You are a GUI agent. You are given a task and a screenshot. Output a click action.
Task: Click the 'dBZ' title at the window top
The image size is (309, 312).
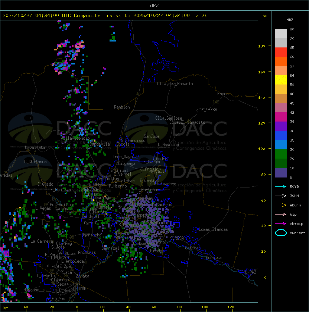click(154, 6)
